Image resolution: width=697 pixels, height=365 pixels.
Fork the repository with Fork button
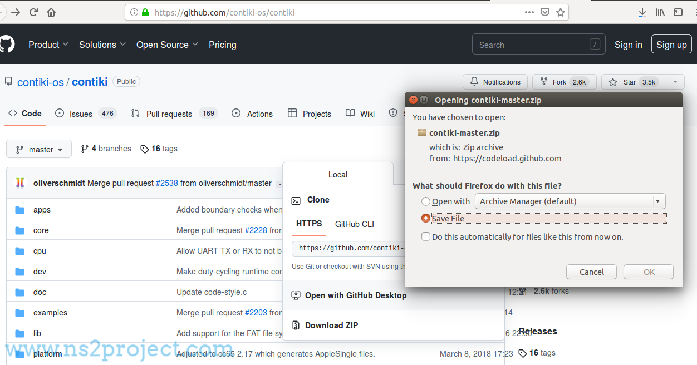tap(564, 82)
